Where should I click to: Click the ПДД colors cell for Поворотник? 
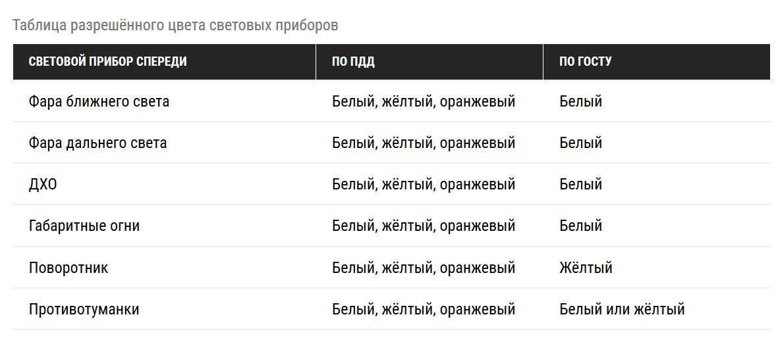click(424, 268)
